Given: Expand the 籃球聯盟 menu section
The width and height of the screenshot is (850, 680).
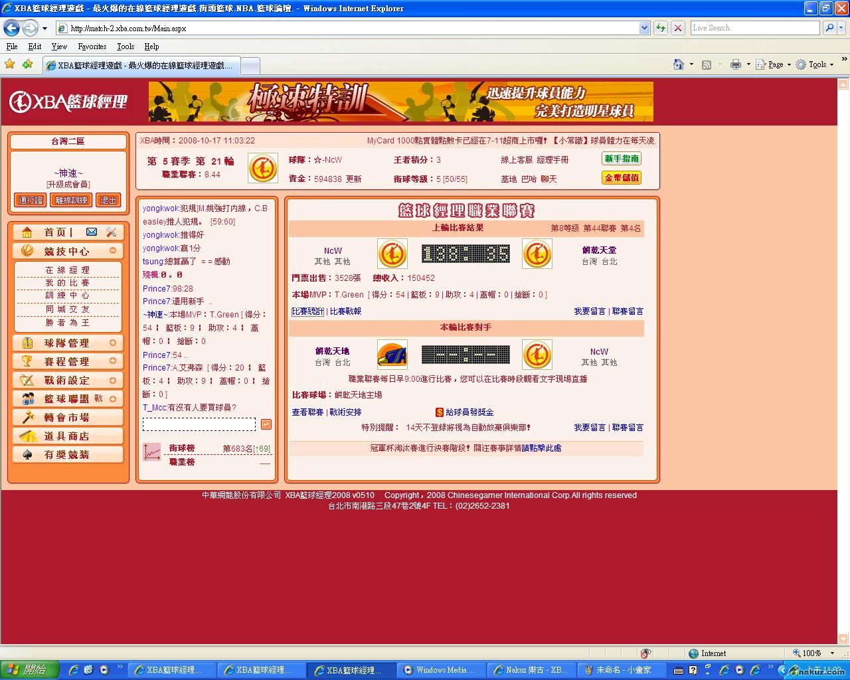Looking at the screenshot, I should [113, 398].
